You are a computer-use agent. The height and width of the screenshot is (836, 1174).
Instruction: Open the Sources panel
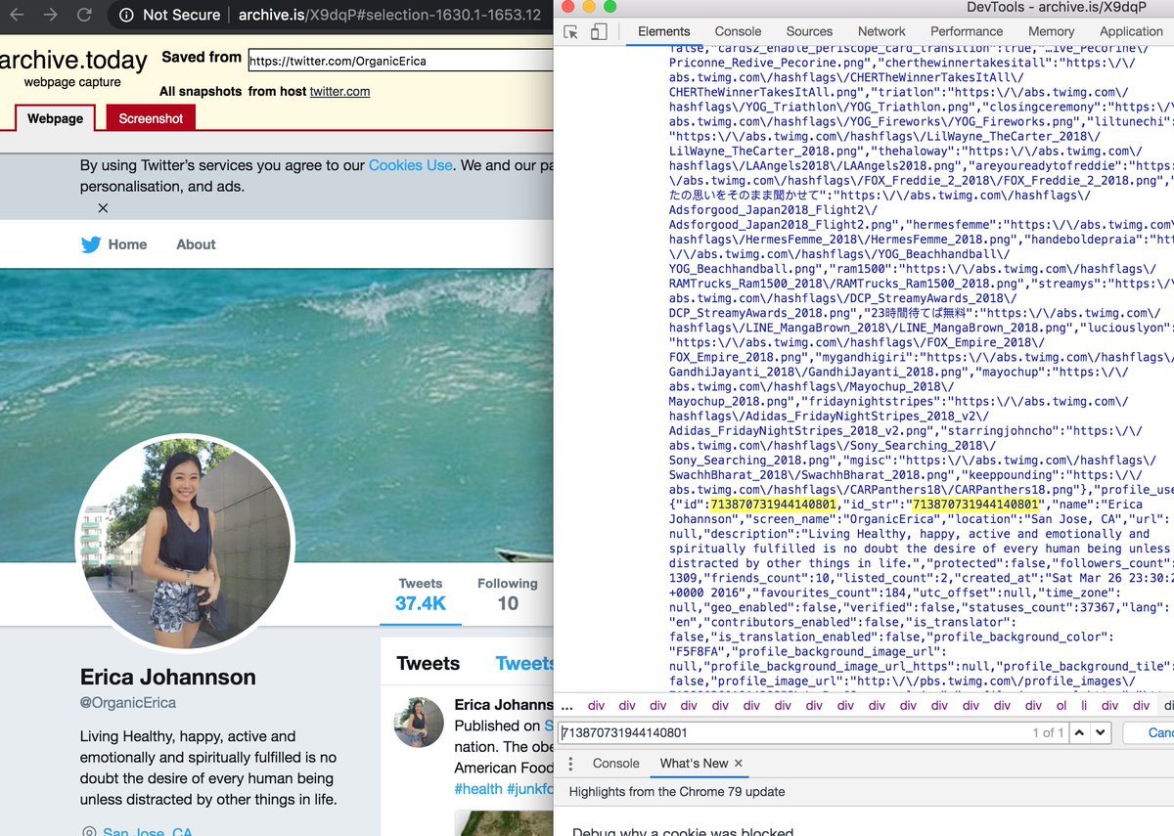[x=809, y=31]
